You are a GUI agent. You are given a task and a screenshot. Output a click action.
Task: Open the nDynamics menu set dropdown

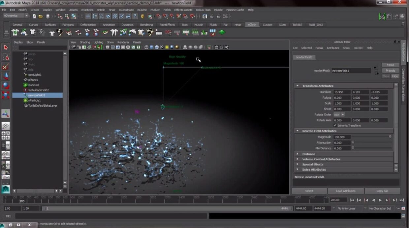click(x=16, y=16)
